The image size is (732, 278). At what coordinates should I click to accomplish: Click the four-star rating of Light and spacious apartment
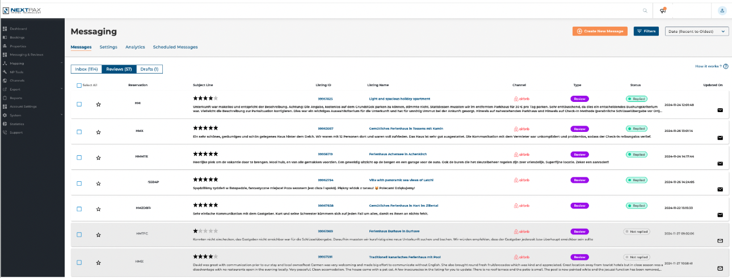[205, 99]
